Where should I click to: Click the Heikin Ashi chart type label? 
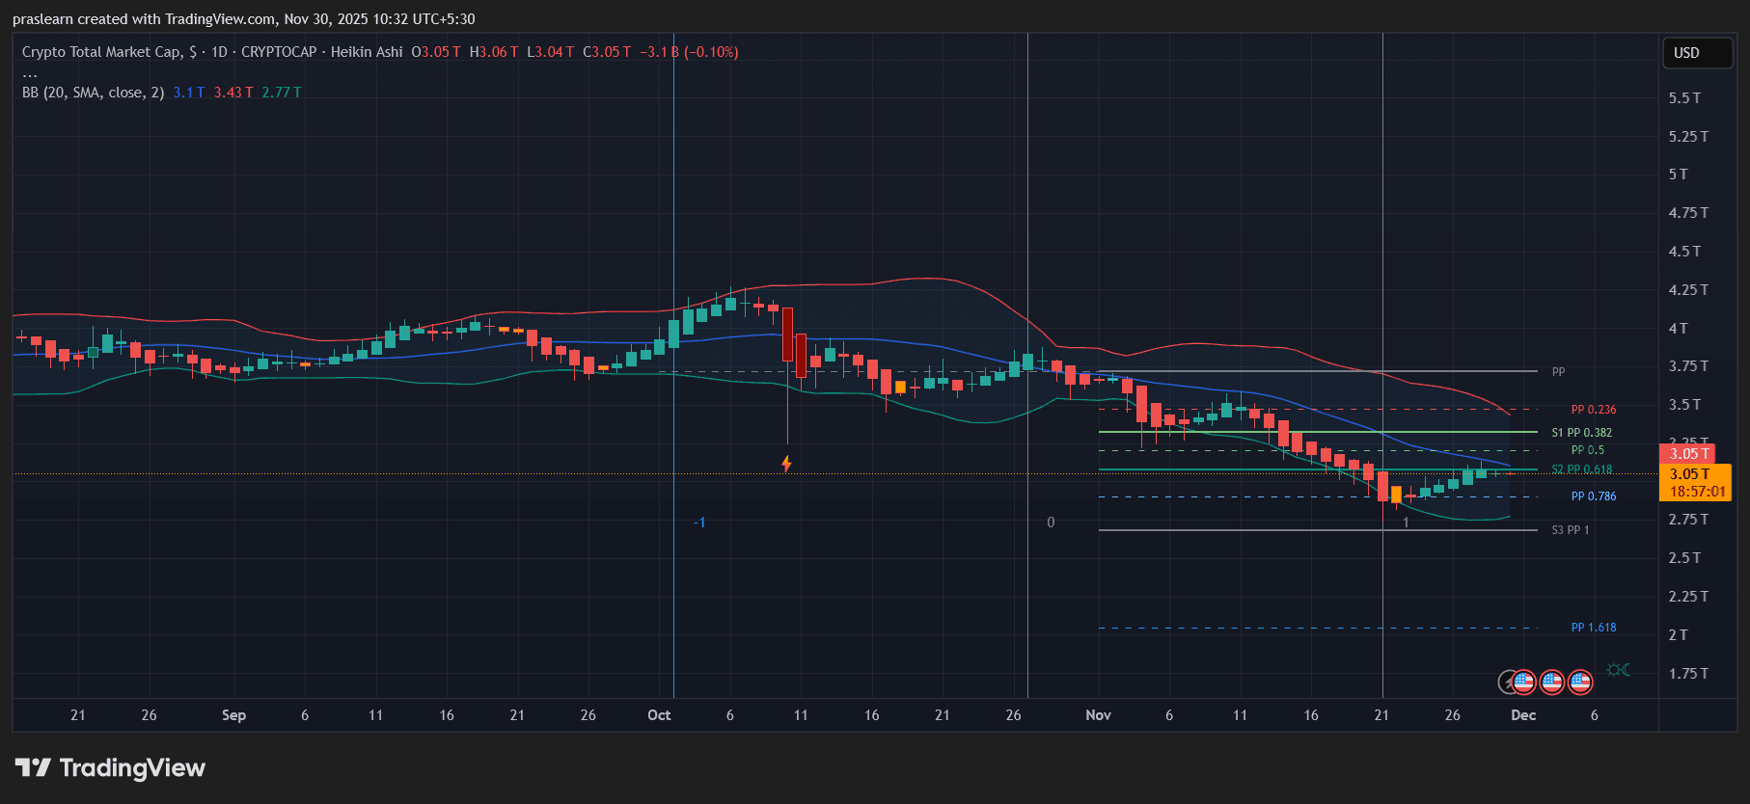[367, 52]
